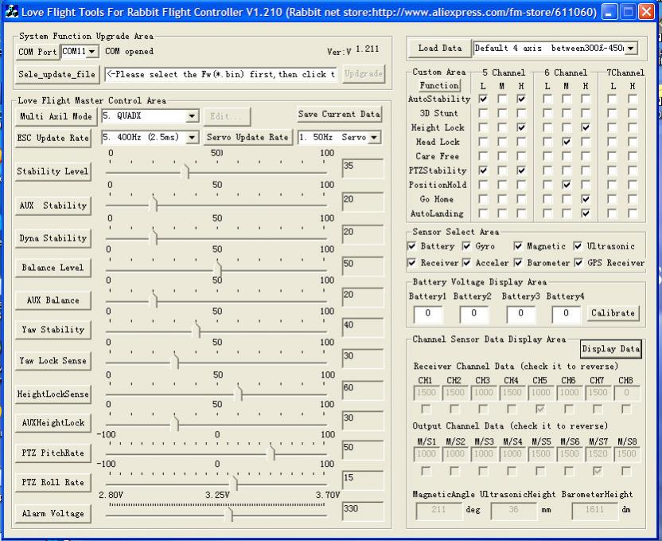
Task: Click the Function button in Custom Area
Action: point(439,85)
